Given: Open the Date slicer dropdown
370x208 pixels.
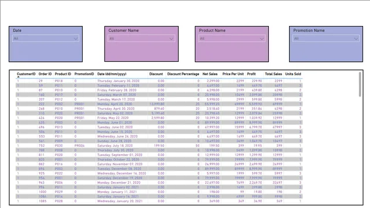Looking at the screenshot, I should pos(46,39).
